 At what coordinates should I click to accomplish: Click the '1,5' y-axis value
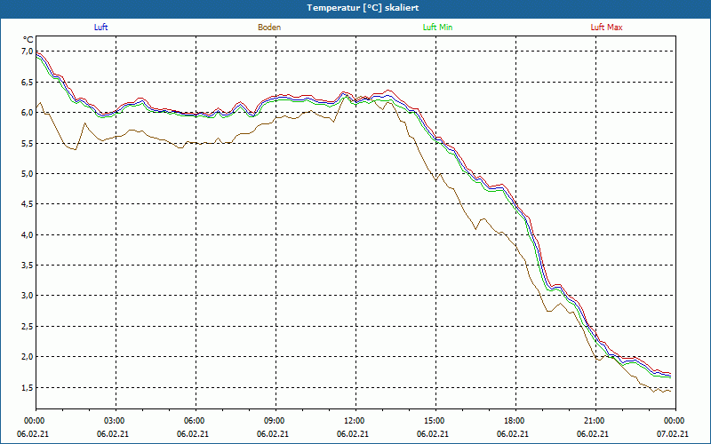(x=28, y=388)
